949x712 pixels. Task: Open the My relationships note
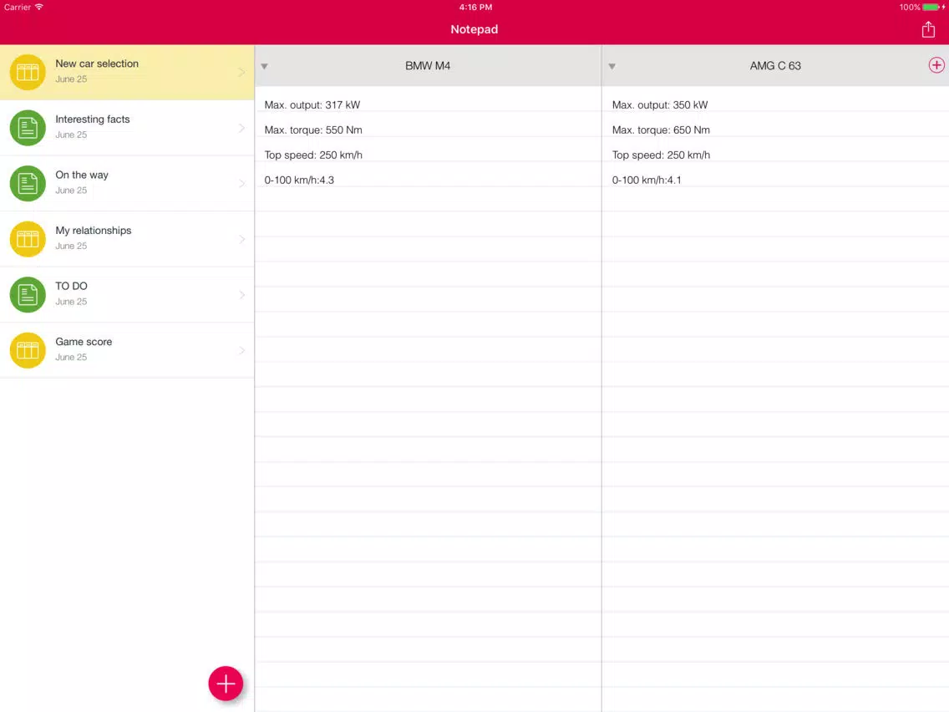point(127,239)
